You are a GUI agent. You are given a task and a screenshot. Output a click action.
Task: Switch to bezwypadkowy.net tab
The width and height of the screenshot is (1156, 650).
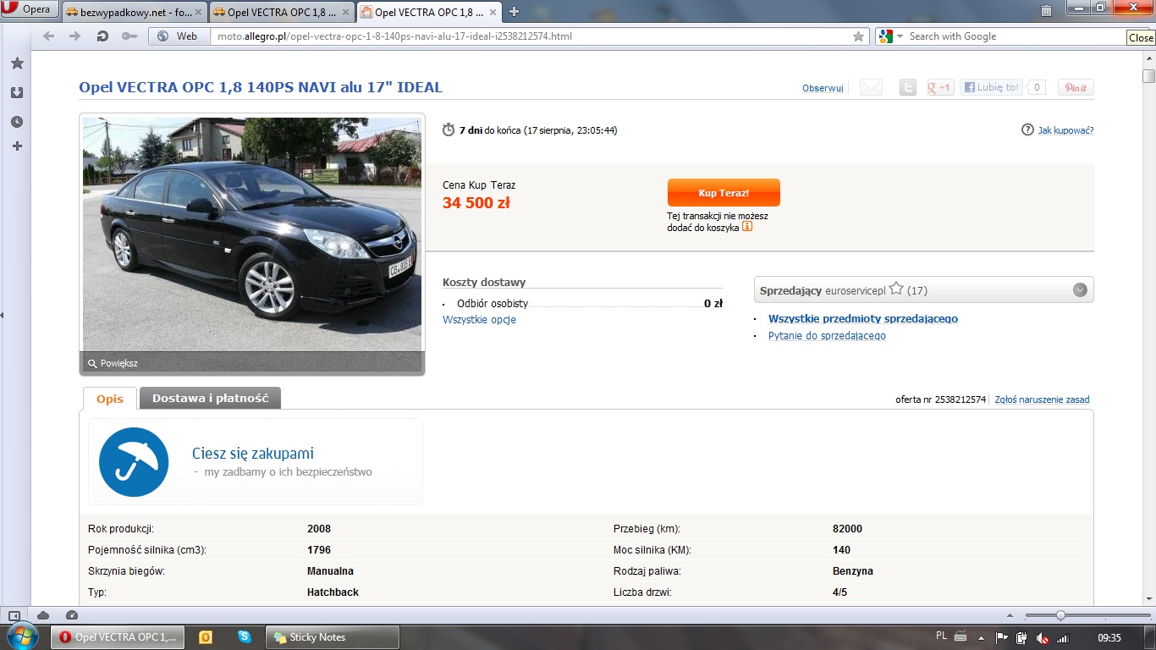coord(134,12)
